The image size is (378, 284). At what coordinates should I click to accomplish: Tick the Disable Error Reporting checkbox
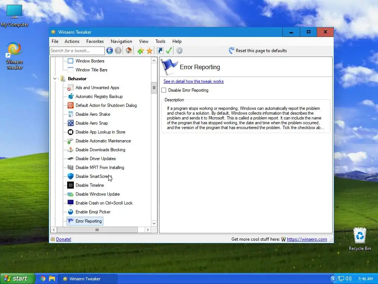(164, 90)
